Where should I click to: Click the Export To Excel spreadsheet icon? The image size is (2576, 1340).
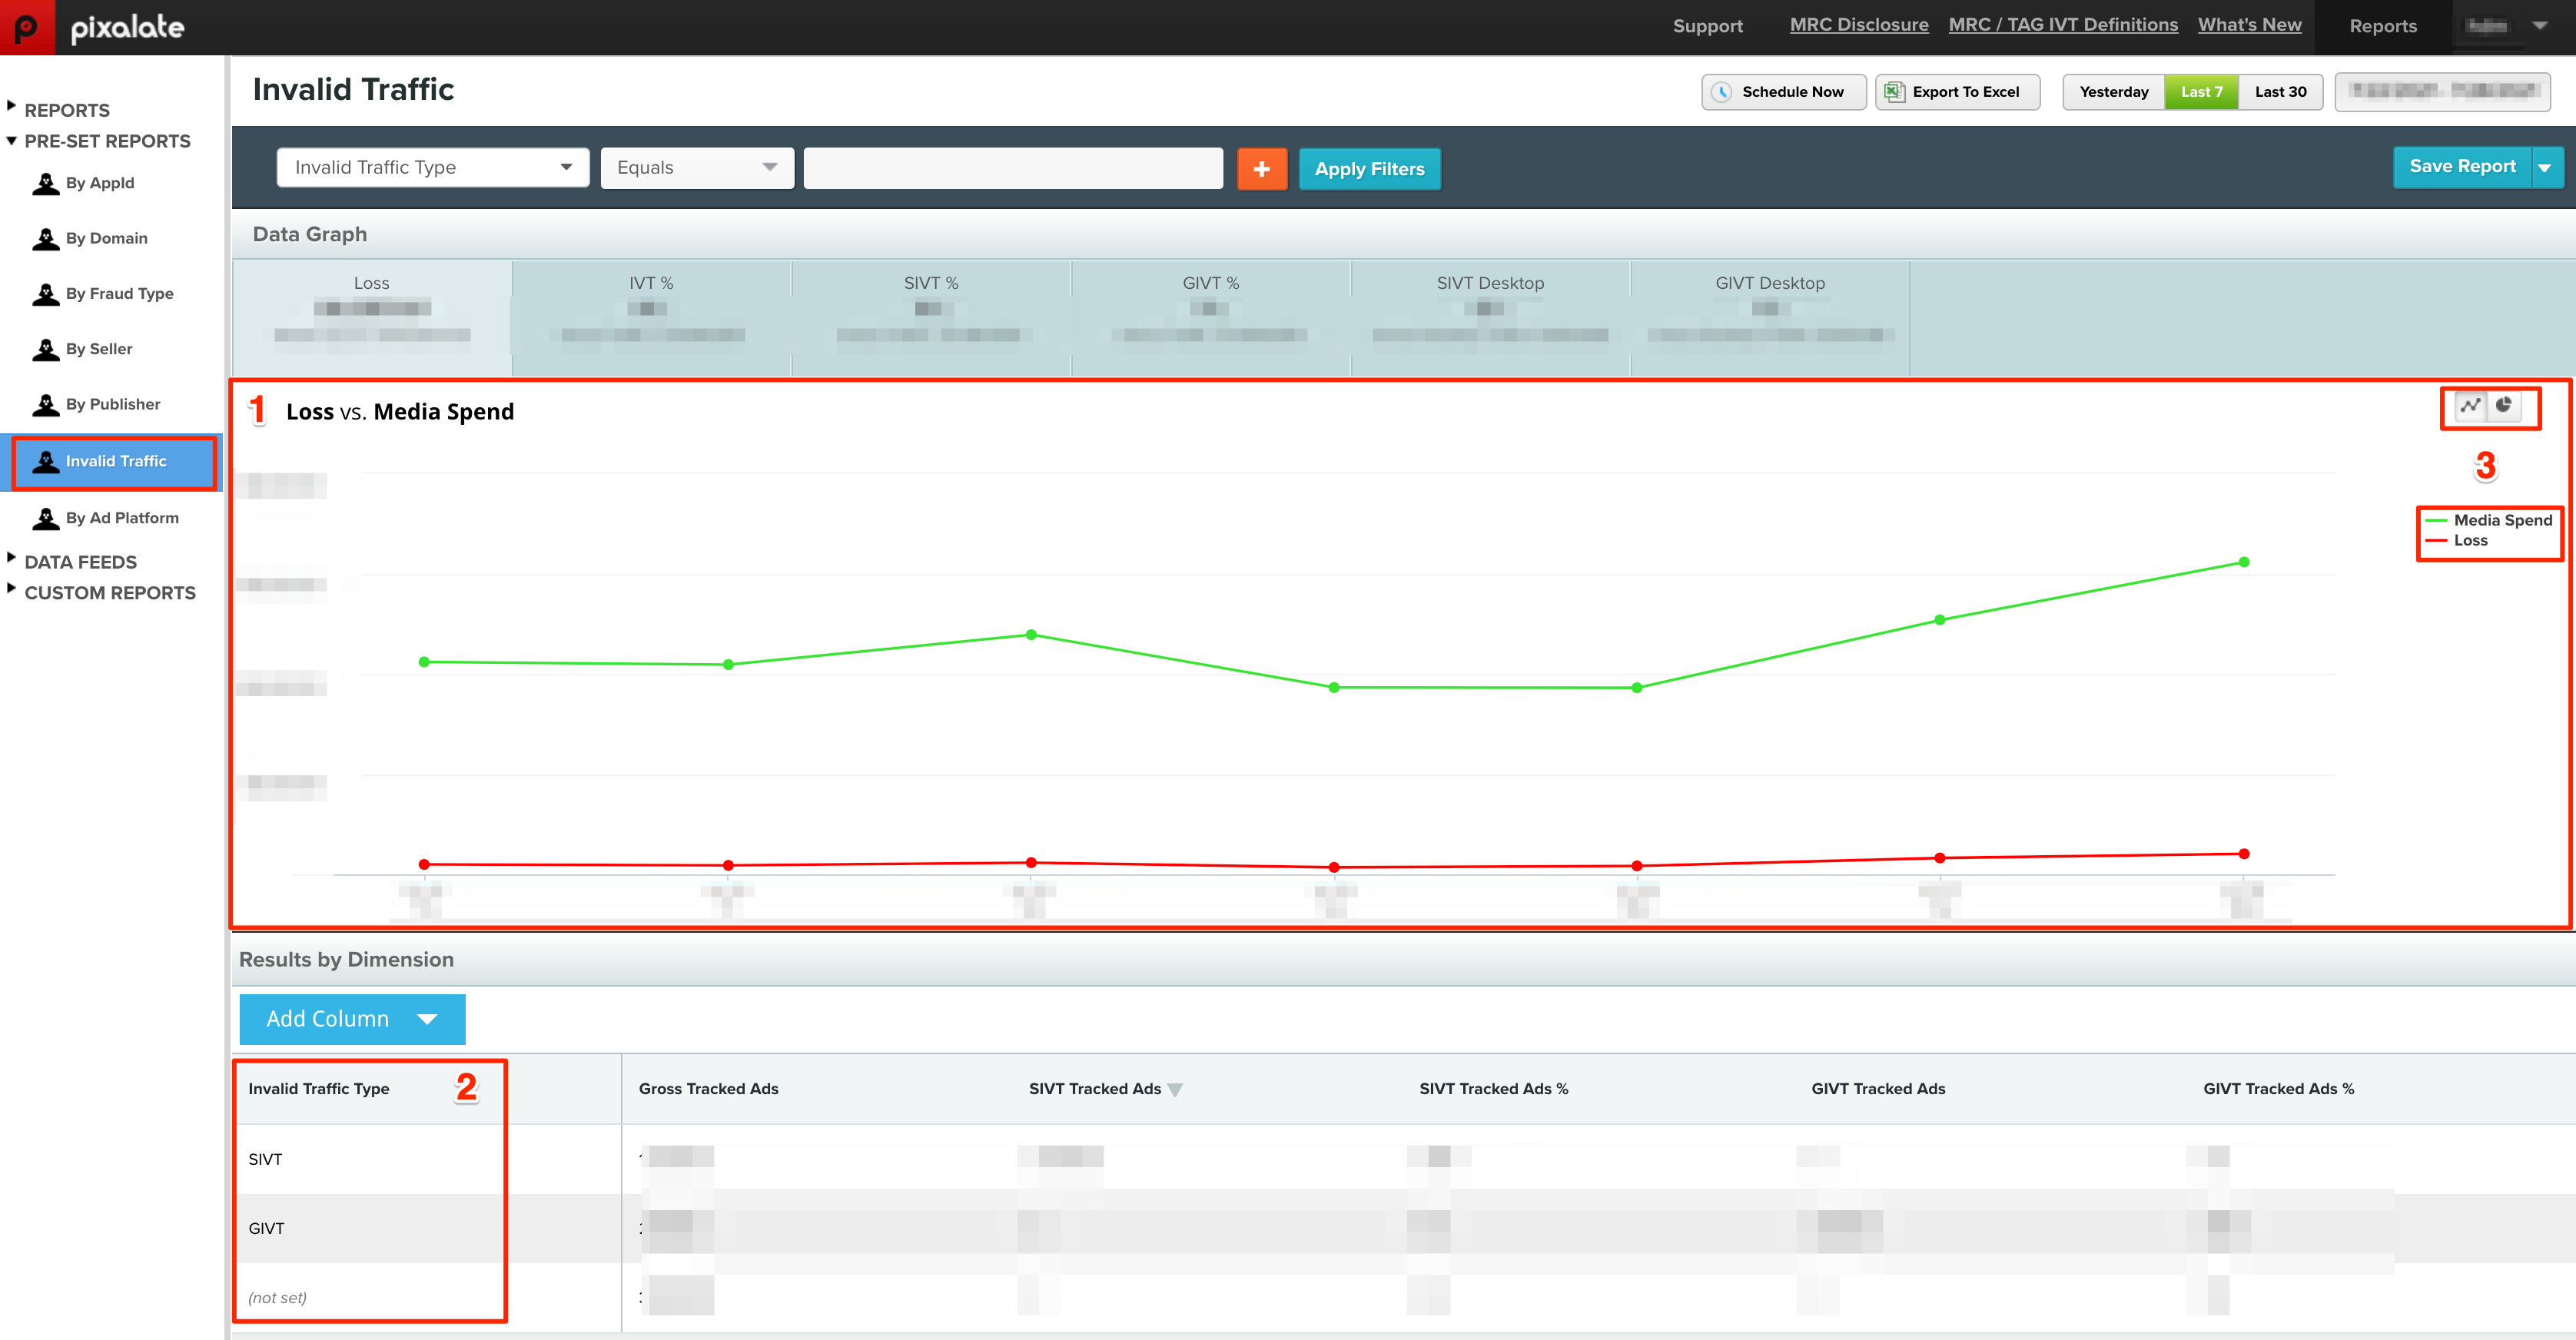1894,92
